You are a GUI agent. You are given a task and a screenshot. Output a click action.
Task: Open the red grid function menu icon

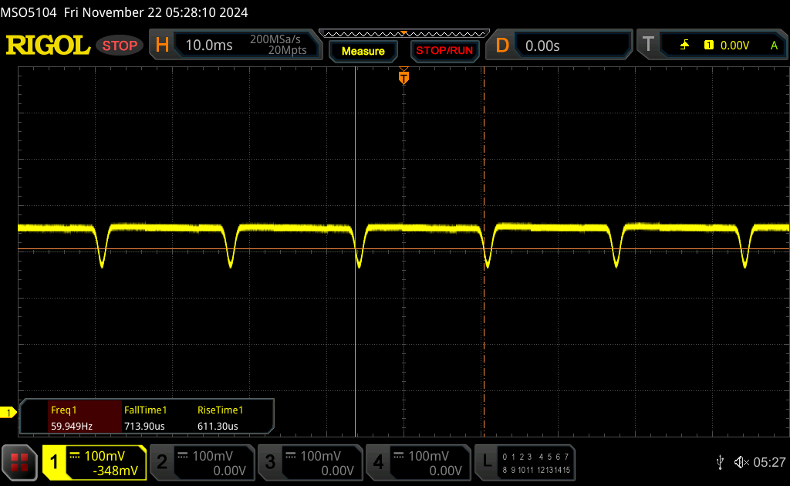click(19, 462)
